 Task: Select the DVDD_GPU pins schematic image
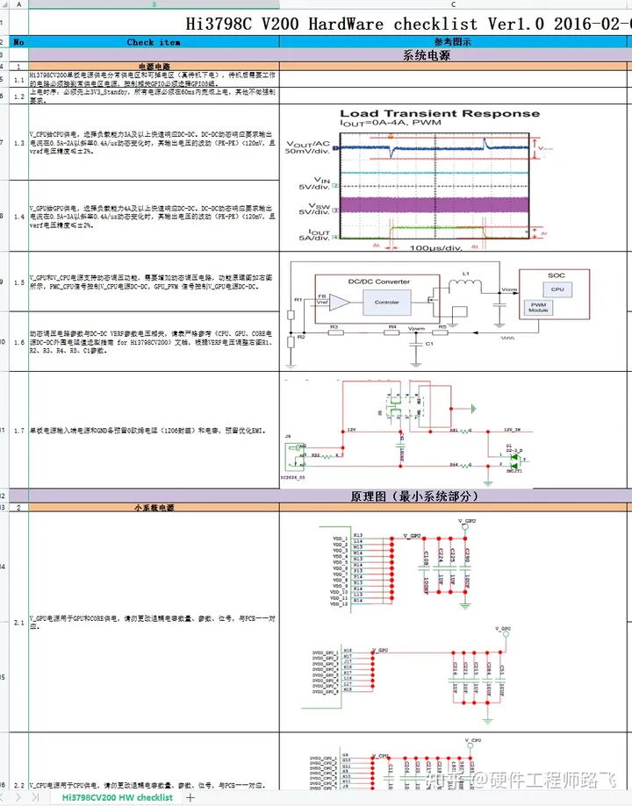pyautogui.click(x=406, y=674)
